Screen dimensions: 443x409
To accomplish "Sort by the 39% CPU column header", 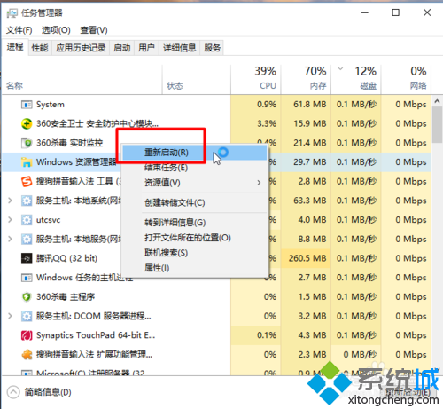I will coord(256,79).
